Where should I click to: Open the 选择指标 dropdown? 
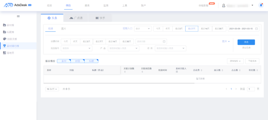(x=235, y=61)
